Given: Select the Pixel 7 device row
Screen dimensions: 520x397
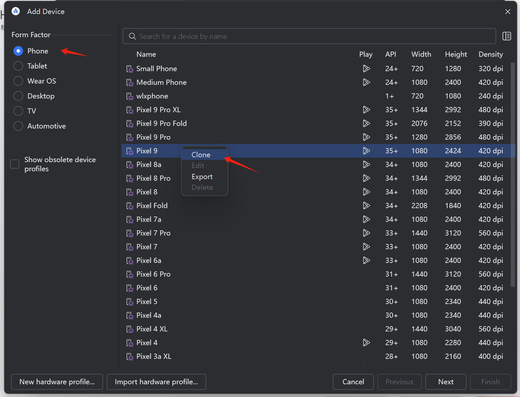Looking at the screenshot, I should coord(316,247).
